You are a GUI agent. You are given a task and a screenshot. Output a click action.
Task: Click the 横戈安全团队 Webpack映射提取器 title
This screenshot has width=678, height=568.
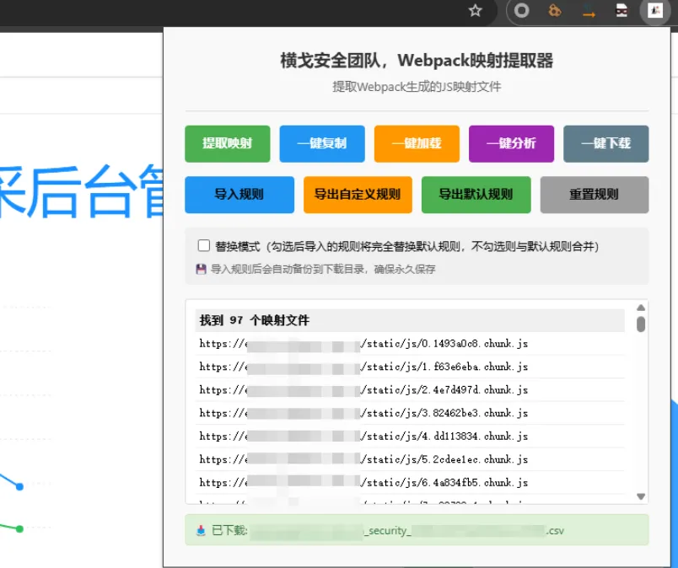coord(417,61)
